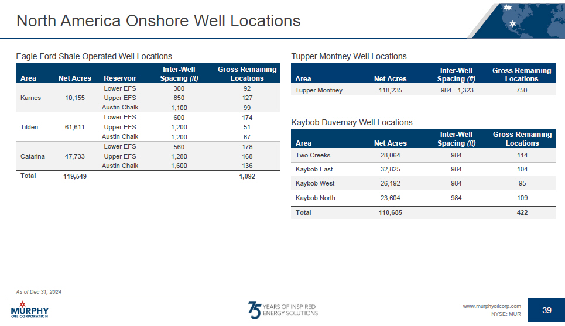The height and width of the screenshot is (326, 565).
Task: Click the Two Creeks row in Kaybob table
Action: coord(313,155)
